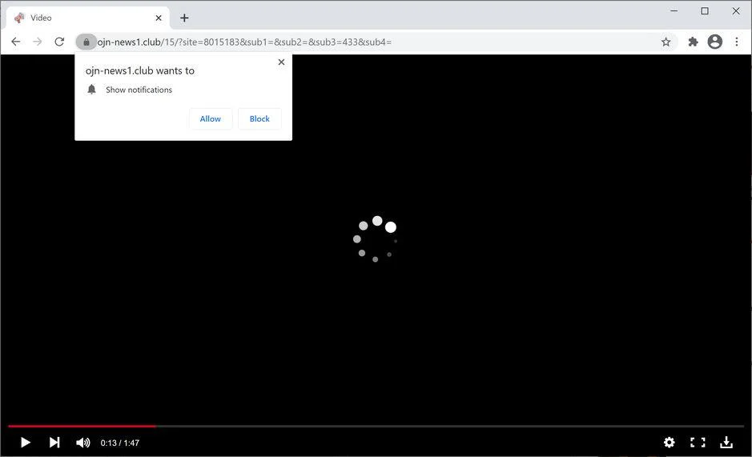Open the extensions puzzle icon

[693, 42]
